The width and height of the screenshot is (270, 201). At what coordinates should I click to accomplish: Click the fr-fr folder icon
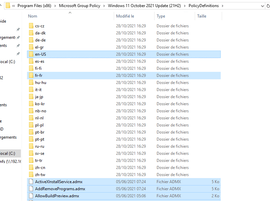31,76
